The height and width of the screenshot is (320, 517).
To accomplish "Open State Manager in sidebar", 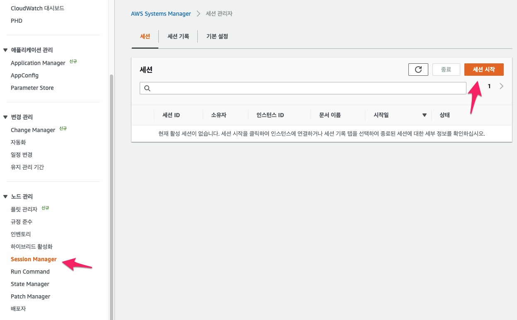I will tap(30, 284).
